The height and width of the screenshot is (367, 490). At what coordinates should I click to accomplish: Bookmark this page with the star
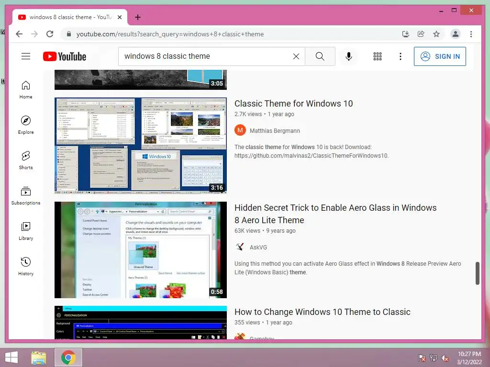pyautogui.click(x=436, y=34)
